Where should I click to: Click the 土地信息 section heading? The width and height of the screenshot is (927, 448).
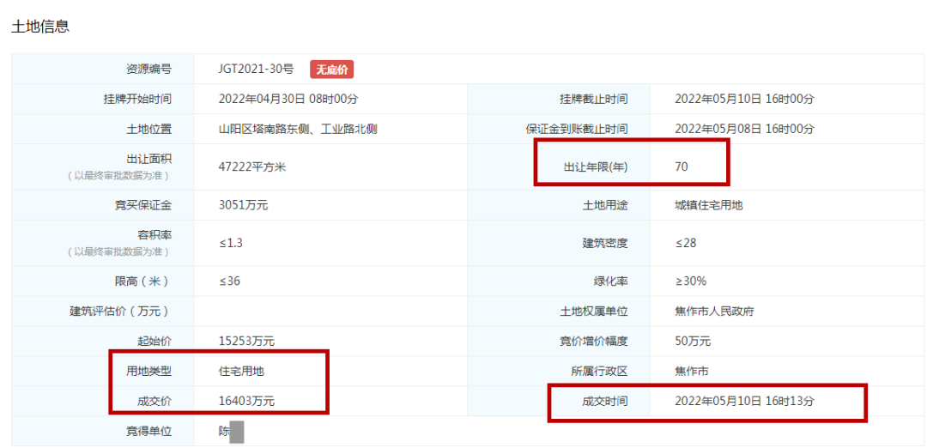(x=40, y=27)
